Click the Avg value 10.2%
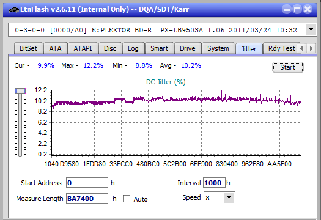Screen dimensions: 321x220 pyautogui.click(x=191, y=65)
